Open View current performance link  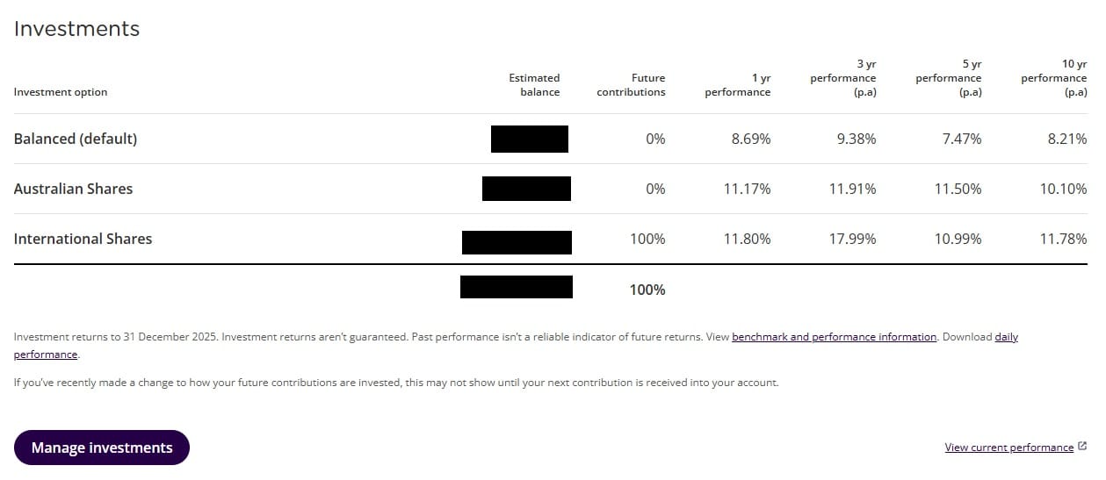(x=1008, y=448)
